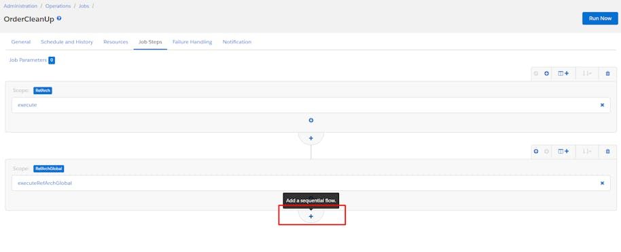Move the RefArch flow down
The image size is (621, 252).
546,73
